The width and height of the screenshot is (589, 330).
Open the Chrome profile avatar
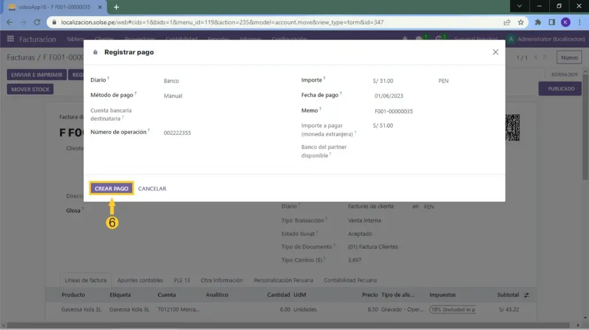(565, 22)
